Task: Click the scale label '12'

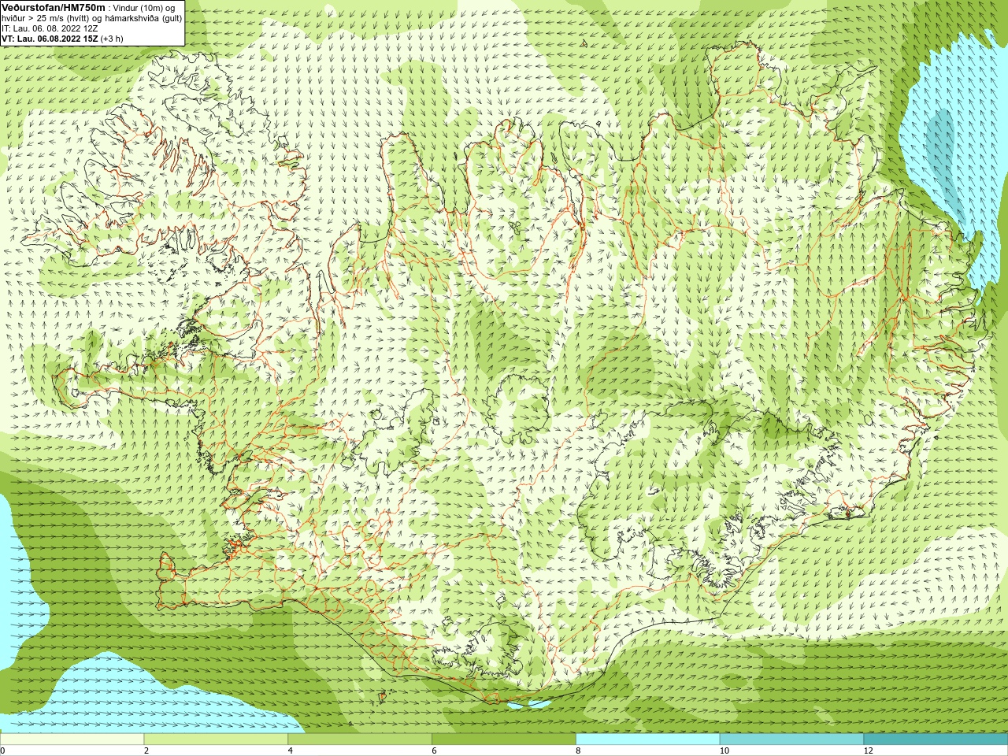Action: 868,750
